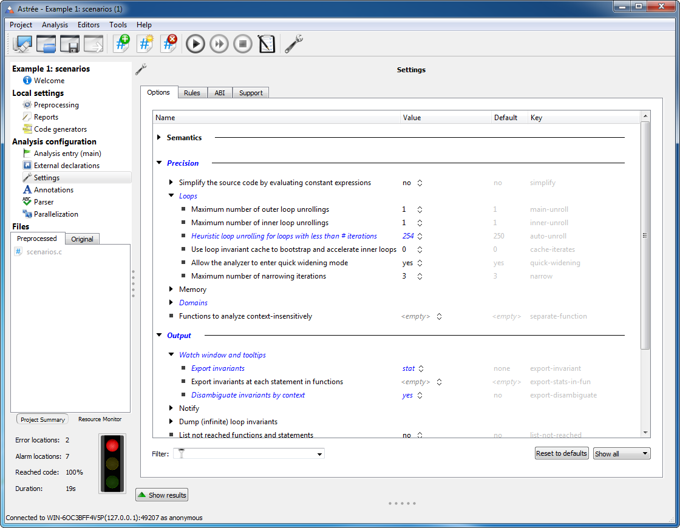Toggle the simplify option value stepper
The height and width of the screenshot is (528, 680).
tap(420, 183)
